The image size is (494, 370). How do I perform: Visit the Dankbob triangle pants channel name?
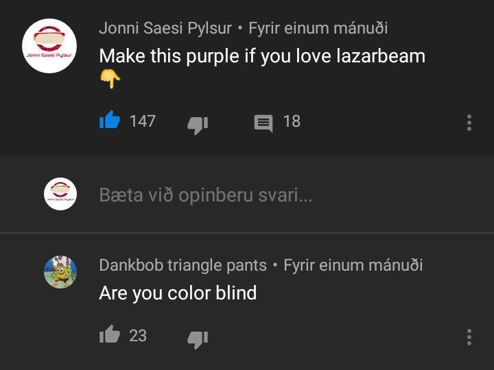[x=183, y=265]
